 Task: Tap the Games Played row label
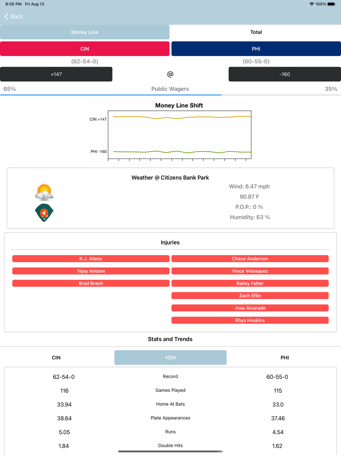point(170,390)
